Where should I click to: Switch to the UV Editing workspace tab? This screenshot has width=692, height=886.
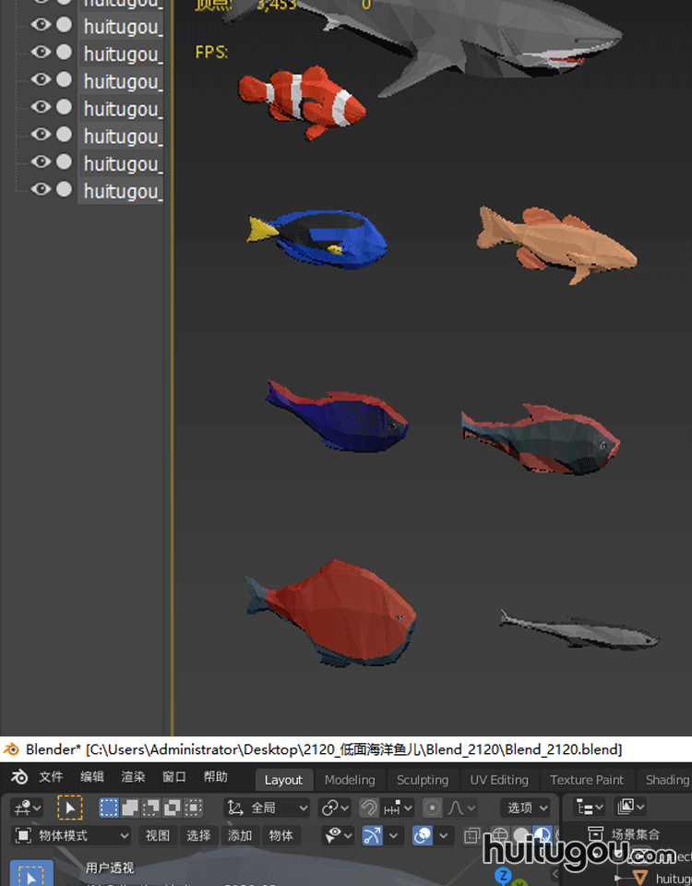tap(499, 781)
